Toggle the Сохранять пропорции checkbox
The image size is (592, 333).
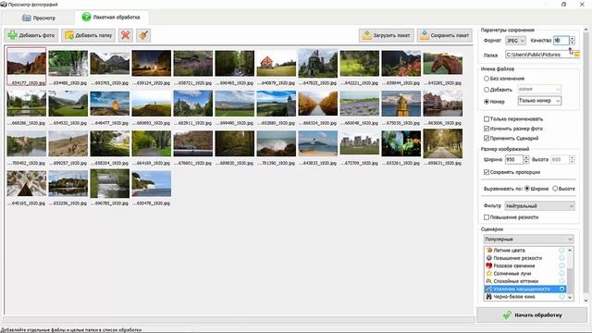click(487, 172)
